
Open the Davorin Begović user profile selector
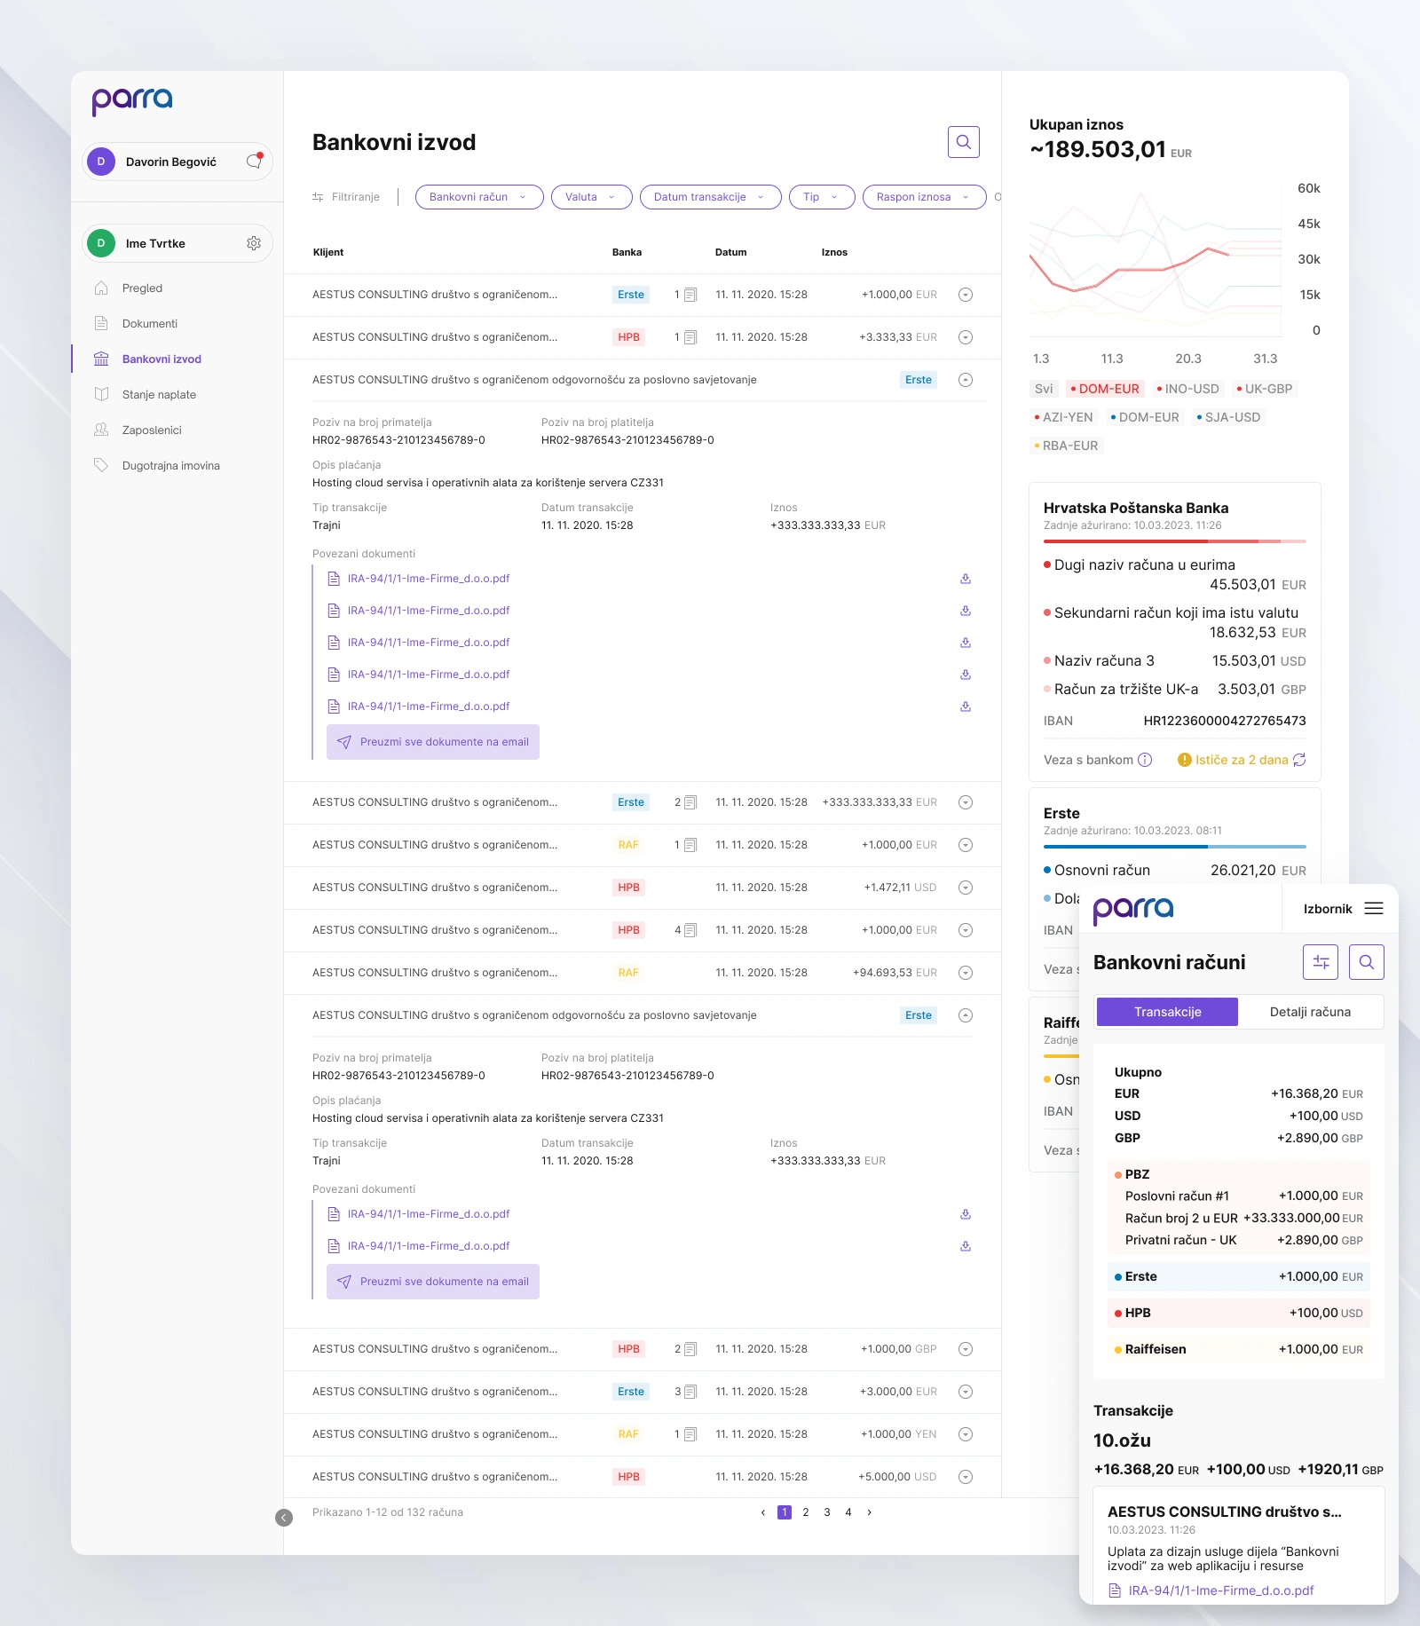[177, 162]
